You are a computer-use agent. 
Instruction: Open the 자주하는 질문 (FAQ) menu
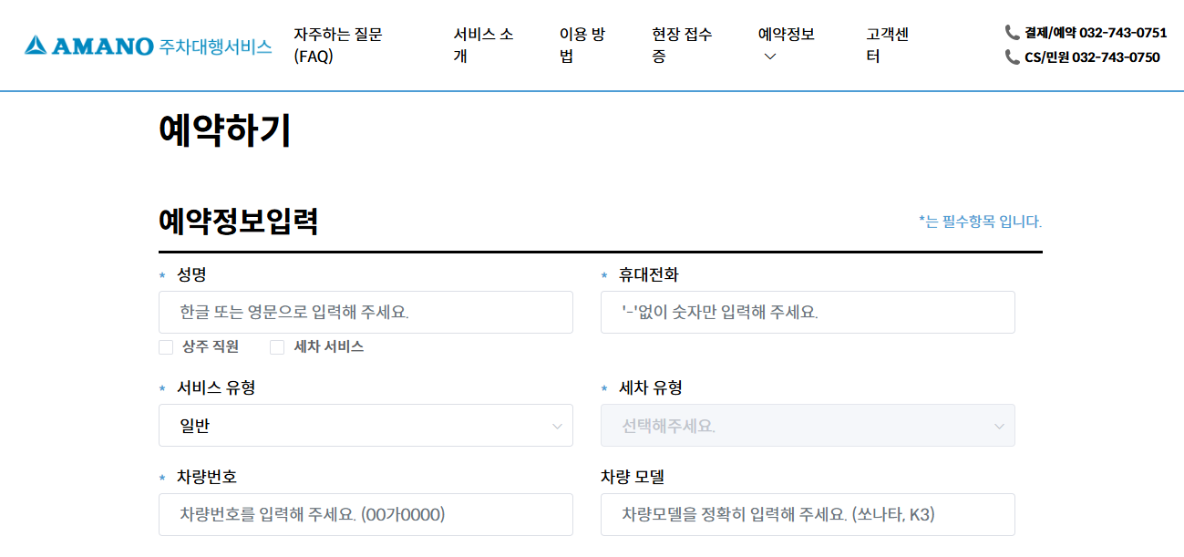click(x=337, y=44)
